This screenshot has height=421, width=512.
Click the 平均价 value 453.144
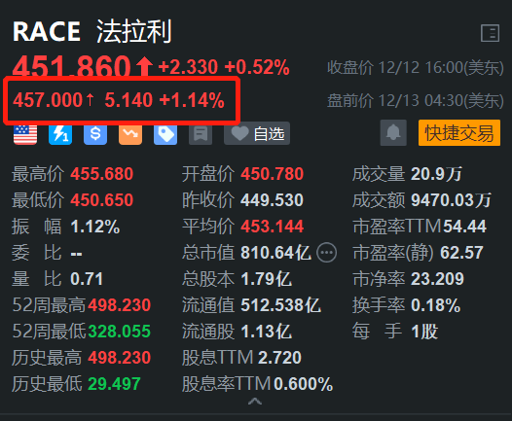273,227
